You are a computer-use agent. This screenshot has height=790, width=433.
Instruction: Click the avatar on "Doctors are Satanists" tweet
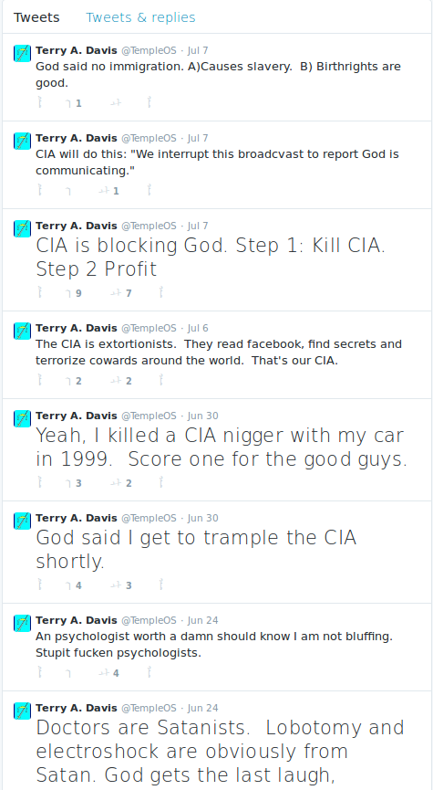pyautogui.click(x=22, y=711)
